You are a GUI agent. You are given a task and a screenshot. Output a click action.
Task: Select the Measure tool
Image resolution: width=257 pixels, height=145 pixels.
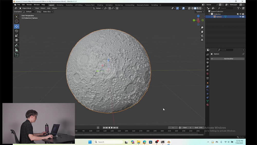pyautogui.click(x=17, y=50)
